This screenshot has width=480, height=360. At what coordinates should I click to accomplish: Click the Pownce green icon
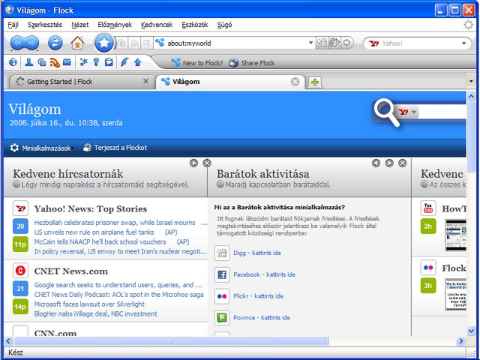pyautogui.click(x=222, y=318)
